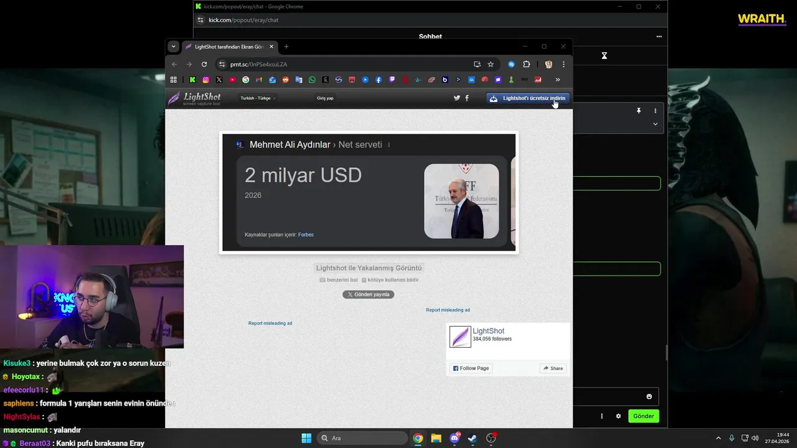The width and height of the screenshot is (797, 448).
Task: Open Discord from the taskbar
Action: [455, 438]
